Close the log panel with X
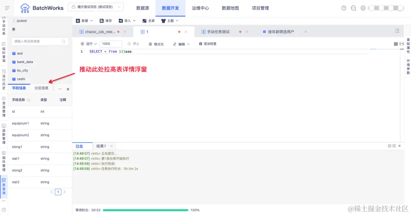This screenshot has height=215, width=411. 400,146
